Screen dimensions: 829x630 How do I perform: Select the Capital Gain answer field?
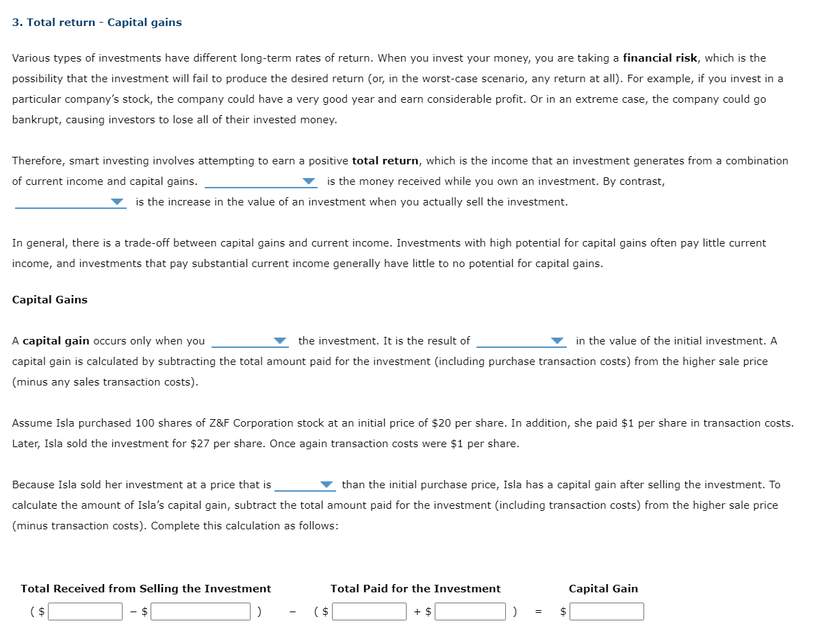tap(608, 611)
